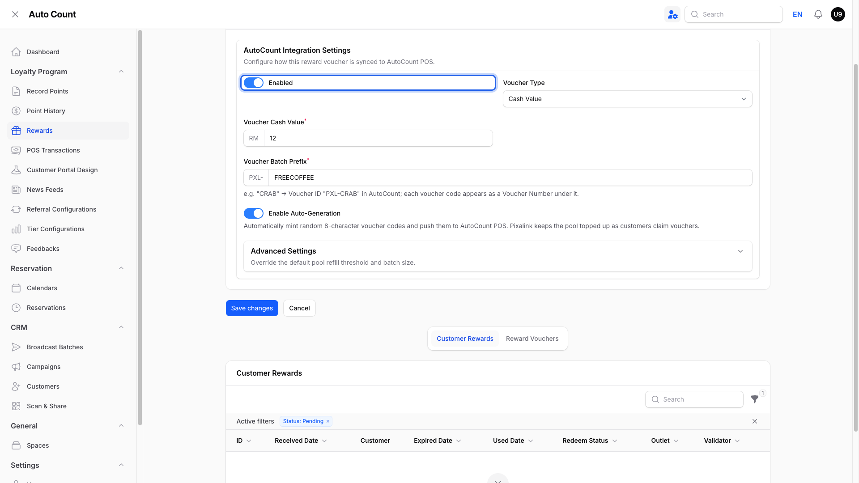Click the Save changes button
This screenshot has height=483, width=859.
tap(252, 308)
